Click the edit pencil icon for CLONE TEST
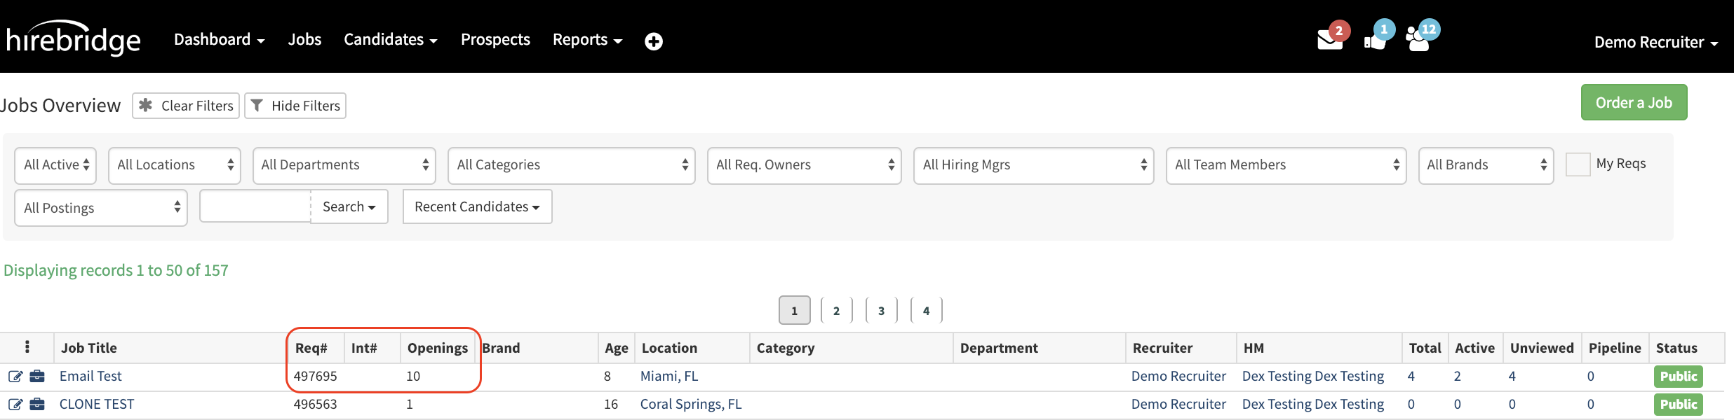The height and width of the screenshot is (420, 1734). tap(15, 405)
